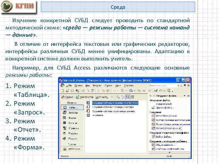This screenshot has height=164, width=219.
Task: Open the Файл menu
Action: click(x=69, y=85)
